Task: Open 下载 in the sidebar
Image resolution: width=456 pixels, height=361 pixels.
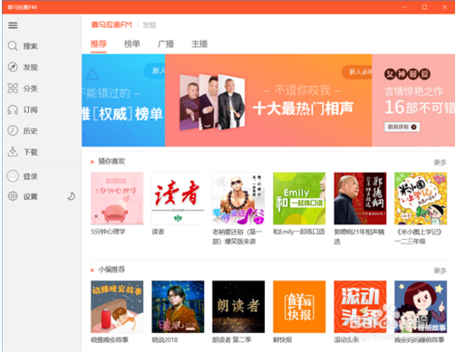Action: click(31, 152)
